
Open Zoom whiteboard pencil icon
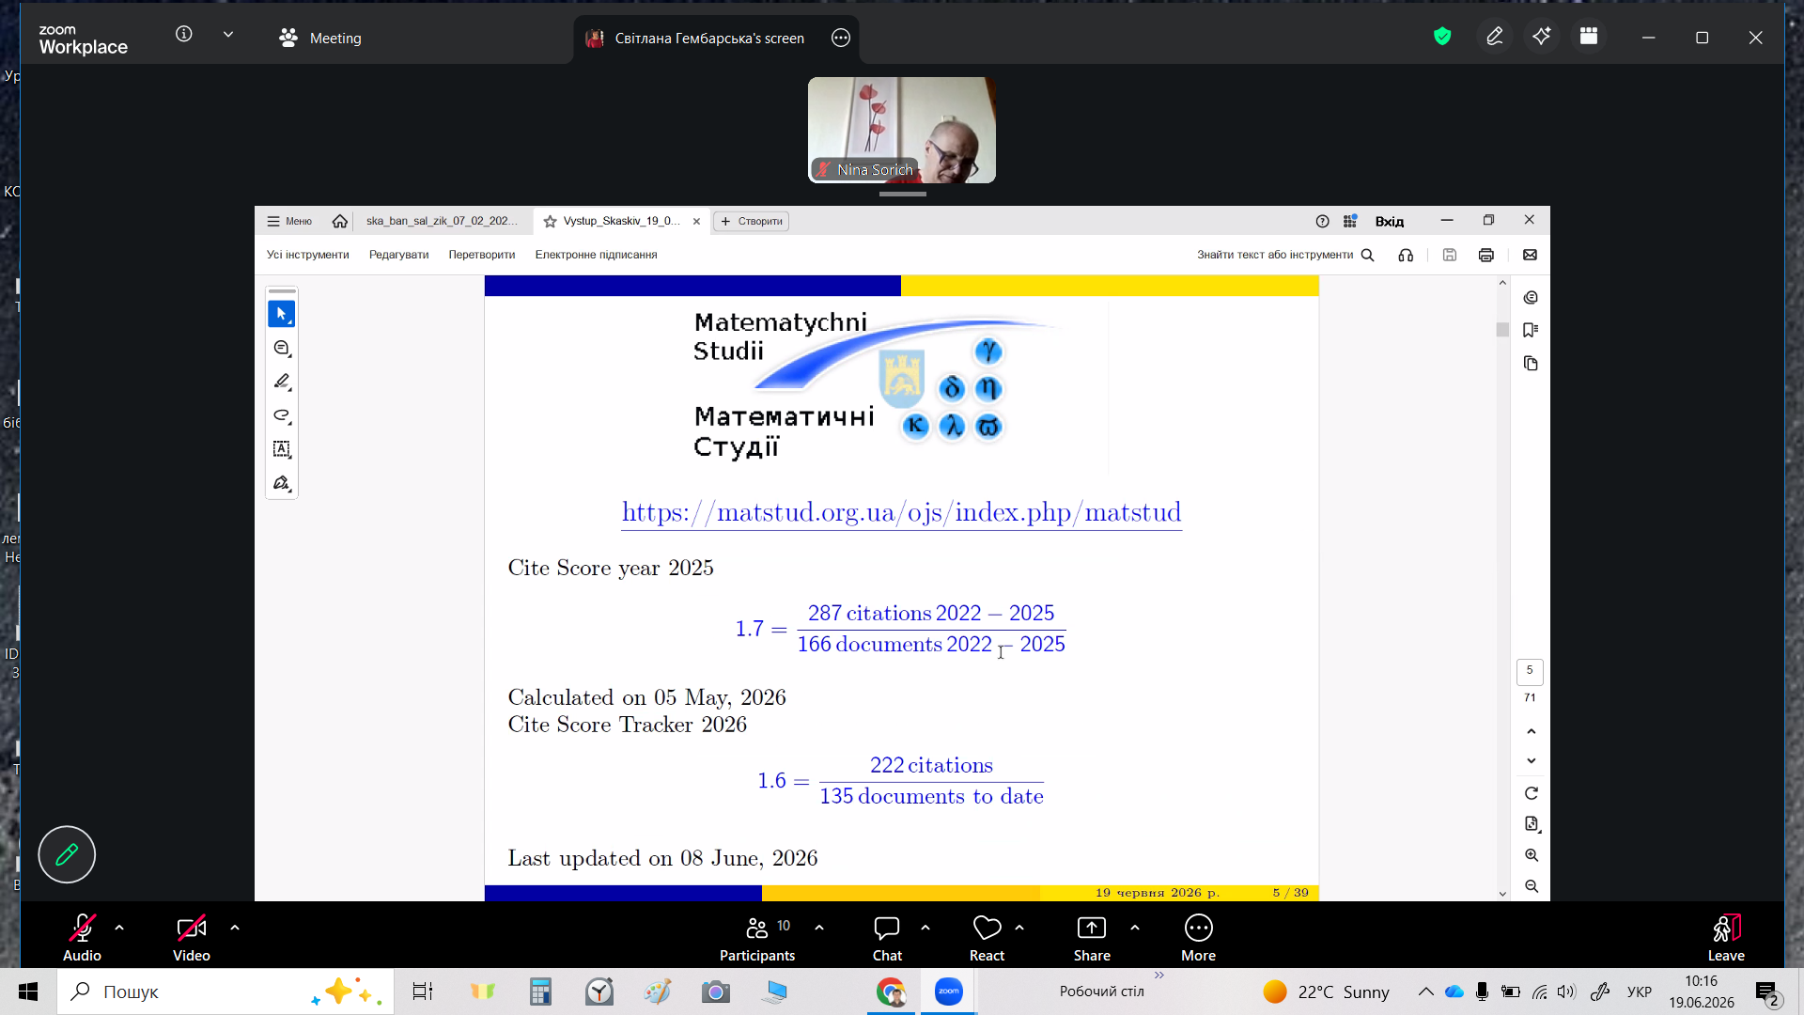pyautogui.click(x=1495, y=37)
